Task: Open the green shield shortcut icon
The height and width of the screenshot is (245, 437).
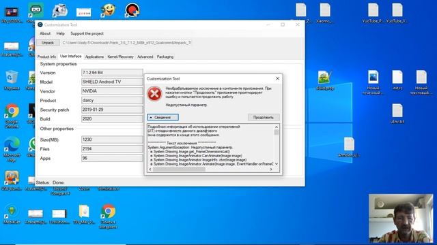Action: (x=12, y=212)
